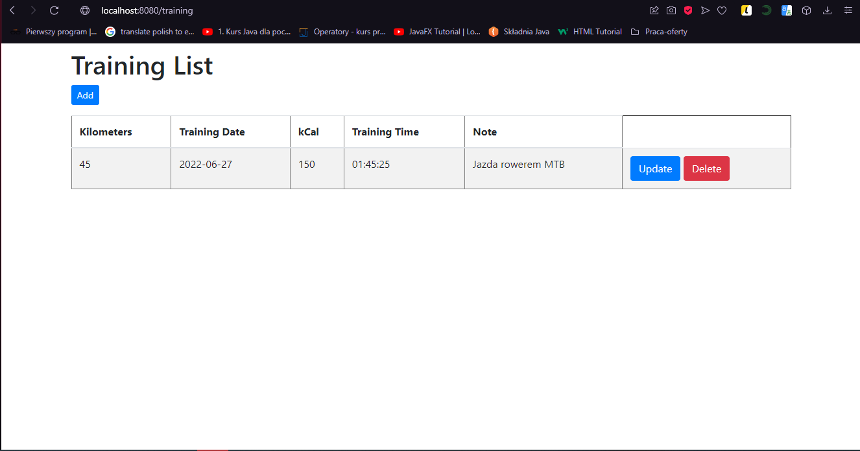The image size is (860, 451).
Task: Open the translate extension icon
Action: (x=786, y=10)
